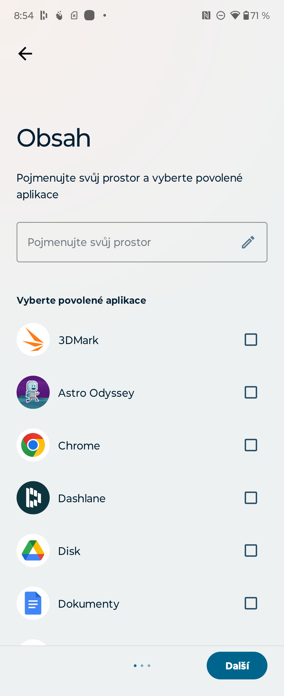This screenshot has width=284, height=696.
Task: Allow Disk by checking its box
Action: click(251, 550)
